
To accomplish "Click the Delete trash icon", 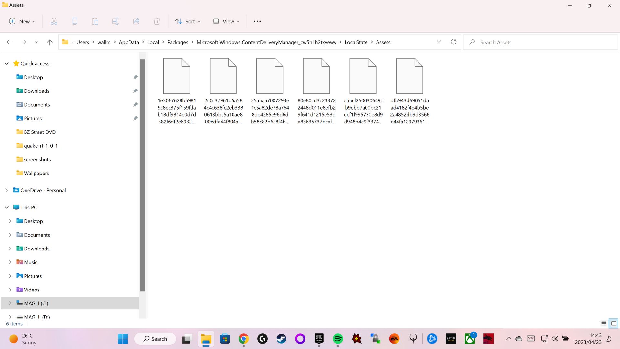I will pos(157,21).
